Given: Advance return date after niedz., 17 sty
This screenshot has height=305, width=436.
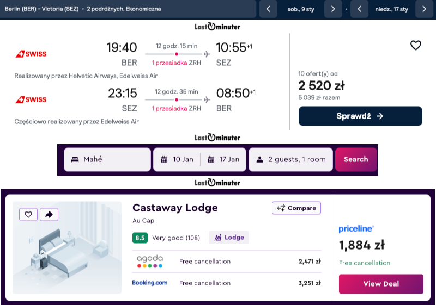Looking at the screenshot, I should click(x=424, y=9).
